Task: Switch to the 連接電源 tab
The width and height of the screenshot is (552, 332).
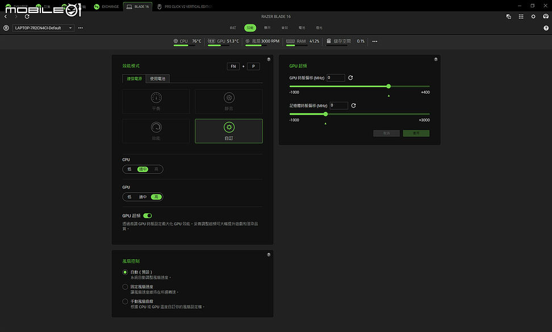Action: click(x=134, y=78)
